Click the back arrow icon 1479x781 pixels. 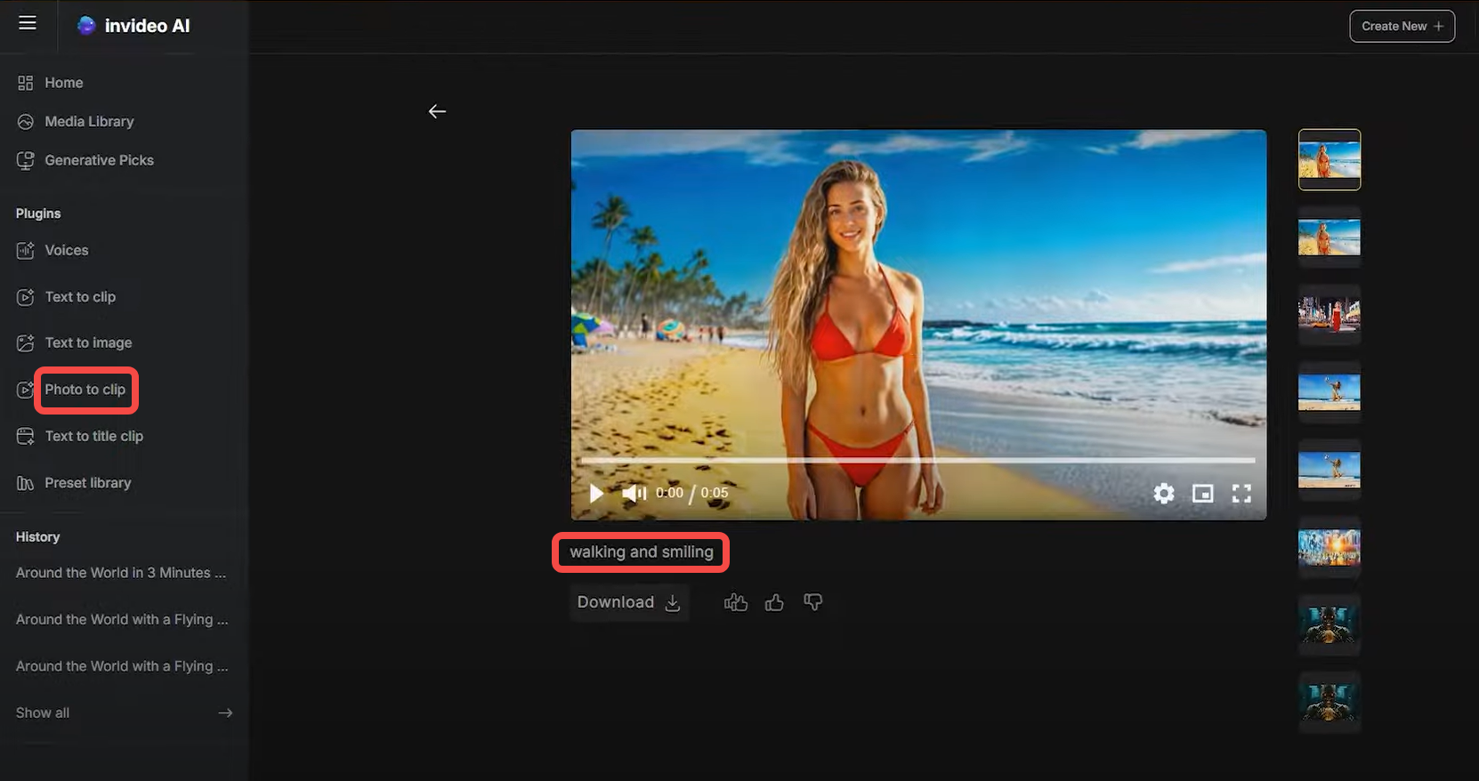[x=437, y=111]
